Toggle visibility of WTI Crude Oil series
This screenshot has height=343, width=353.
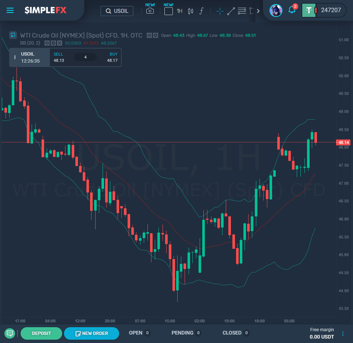[149, 35]
